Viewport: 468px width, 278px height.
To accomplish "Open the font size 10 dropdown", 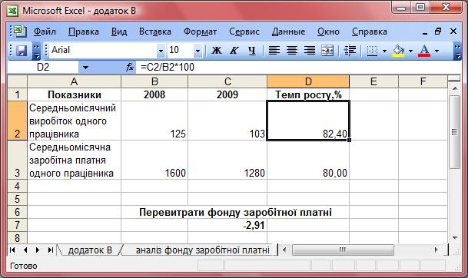I will pos(197,51).
